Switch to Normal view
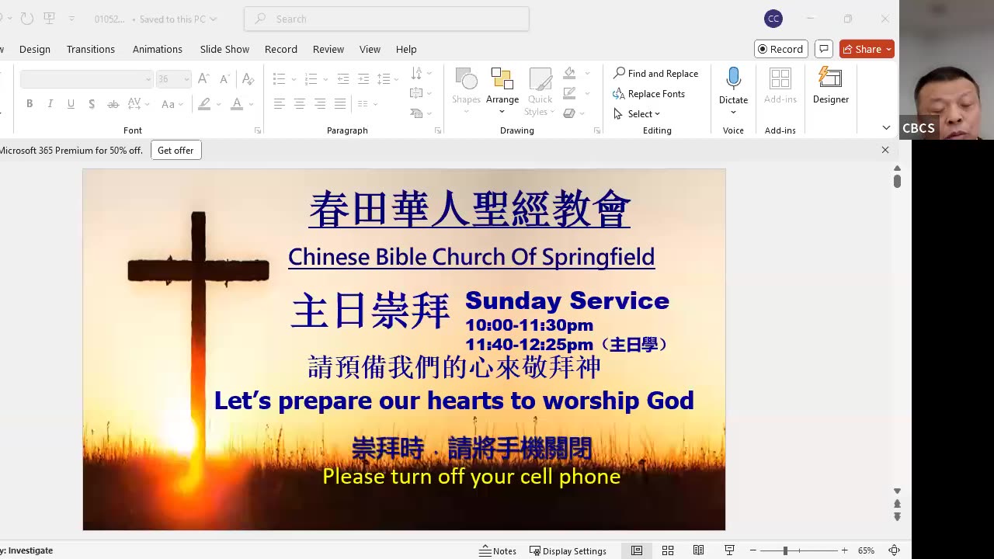994x559 pixels. (x=637, y=550)
